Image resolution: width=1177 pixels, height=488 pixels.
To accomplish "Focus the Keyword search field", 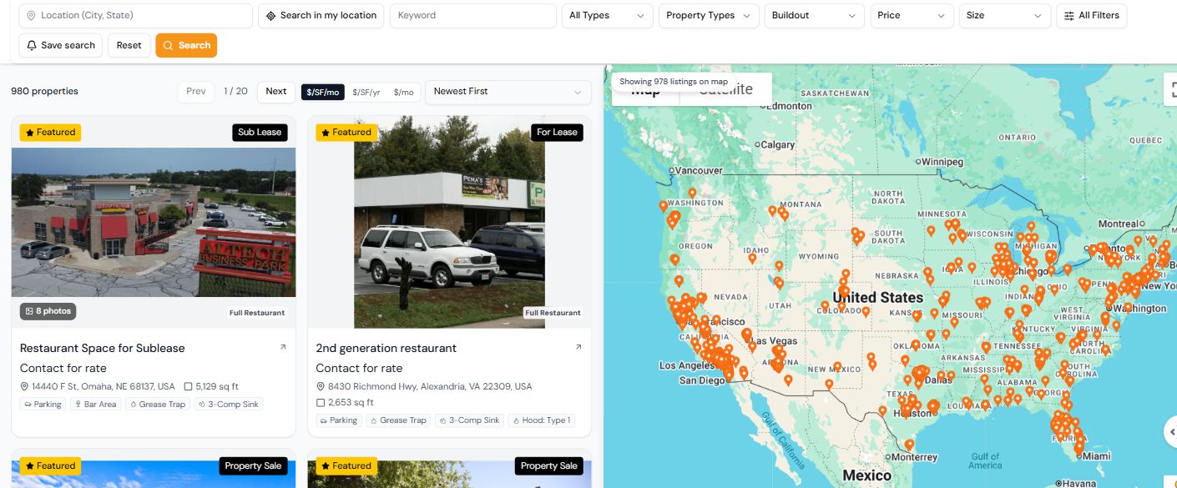I will click(x=472, y=16).
